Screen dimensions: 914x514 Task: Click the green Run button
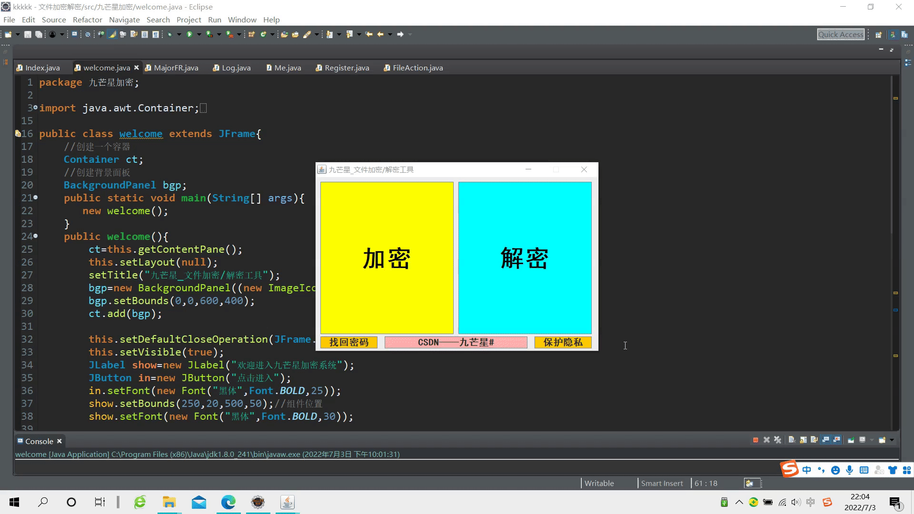point(189,34)
